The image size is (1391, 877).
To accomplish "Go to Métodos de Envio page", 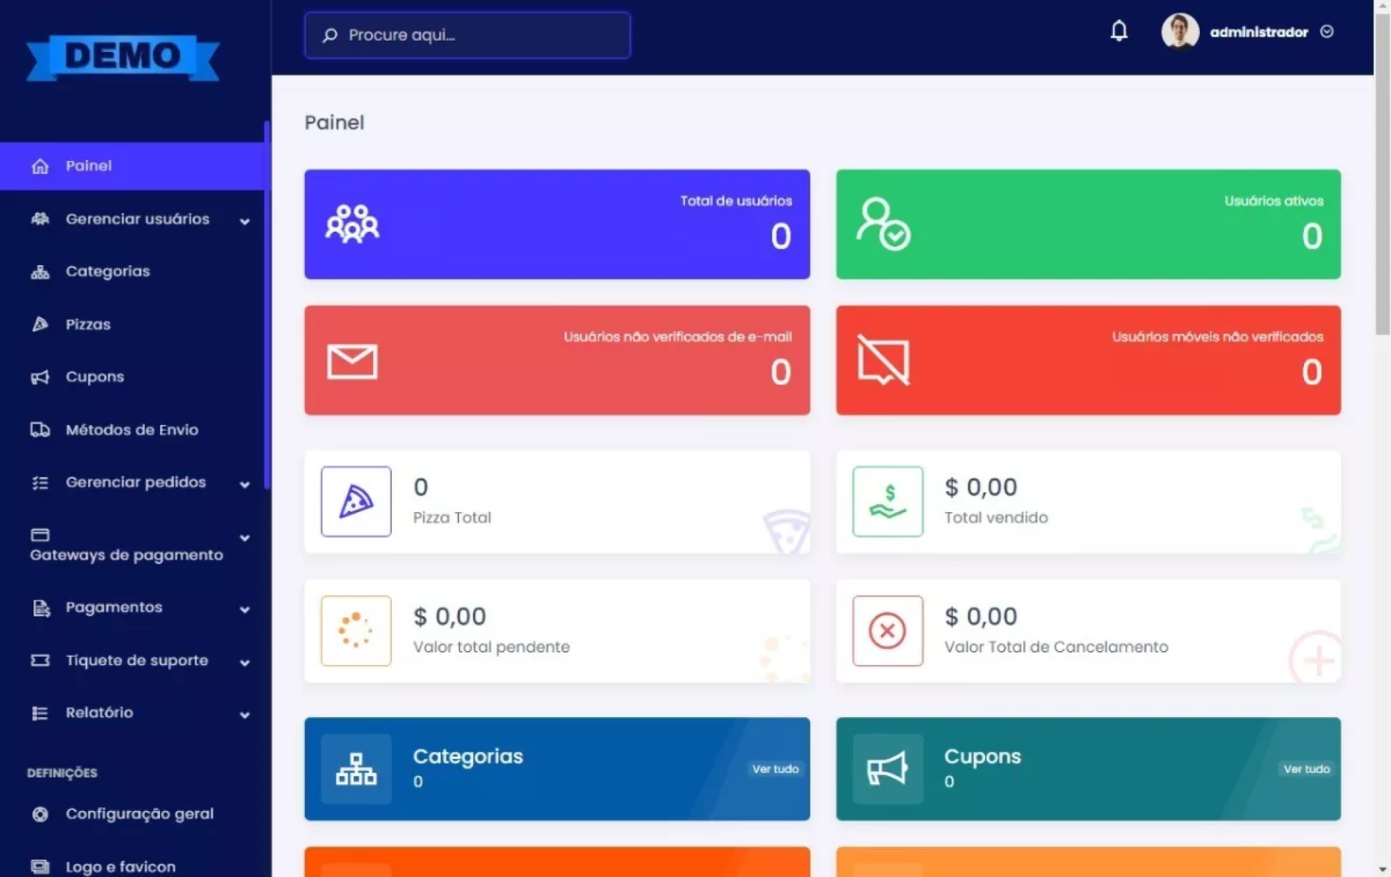I will [131, 429].
